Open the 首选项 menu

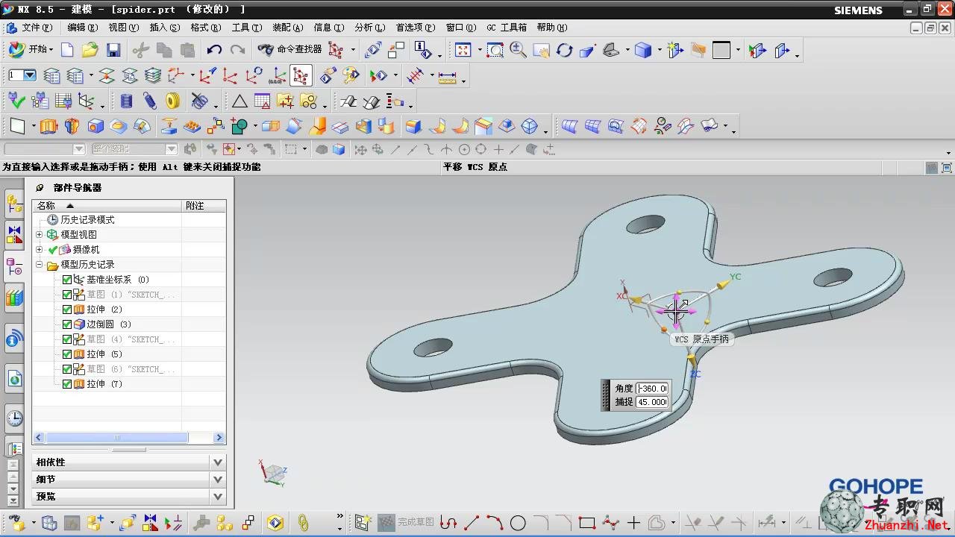415,28
